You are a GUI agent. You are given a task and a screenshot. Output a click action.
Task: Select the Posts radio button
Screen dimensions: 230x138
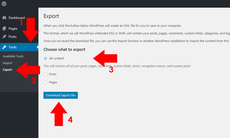(45, 74)
